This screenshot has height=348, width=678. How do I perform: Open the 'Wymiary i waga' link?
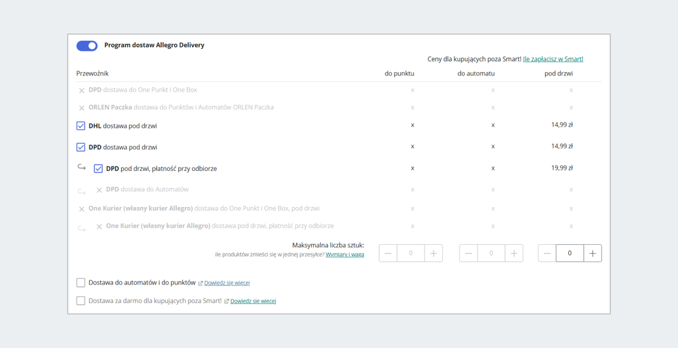(345, 254)
